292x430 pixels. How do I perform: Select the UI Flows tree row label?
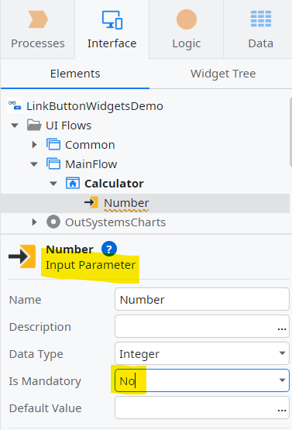[68, 126]
